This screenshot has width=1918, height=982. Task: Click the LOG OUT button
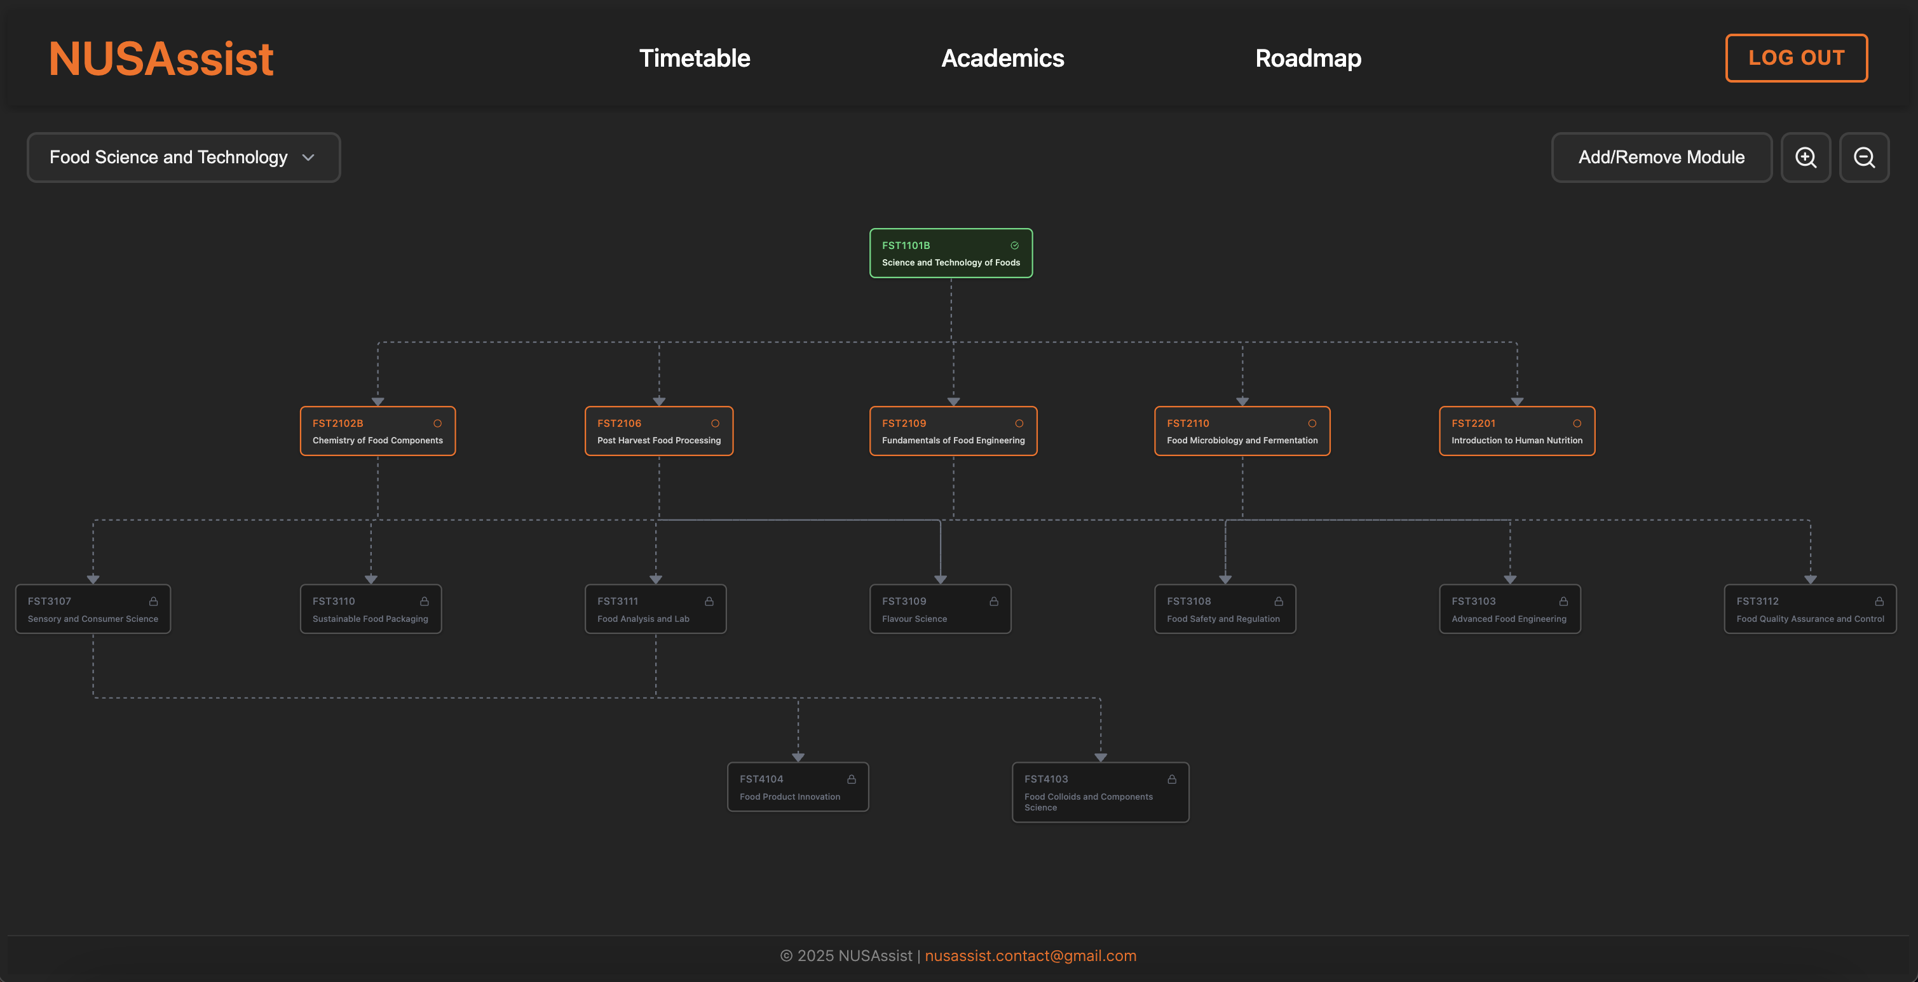point(1797,58)
